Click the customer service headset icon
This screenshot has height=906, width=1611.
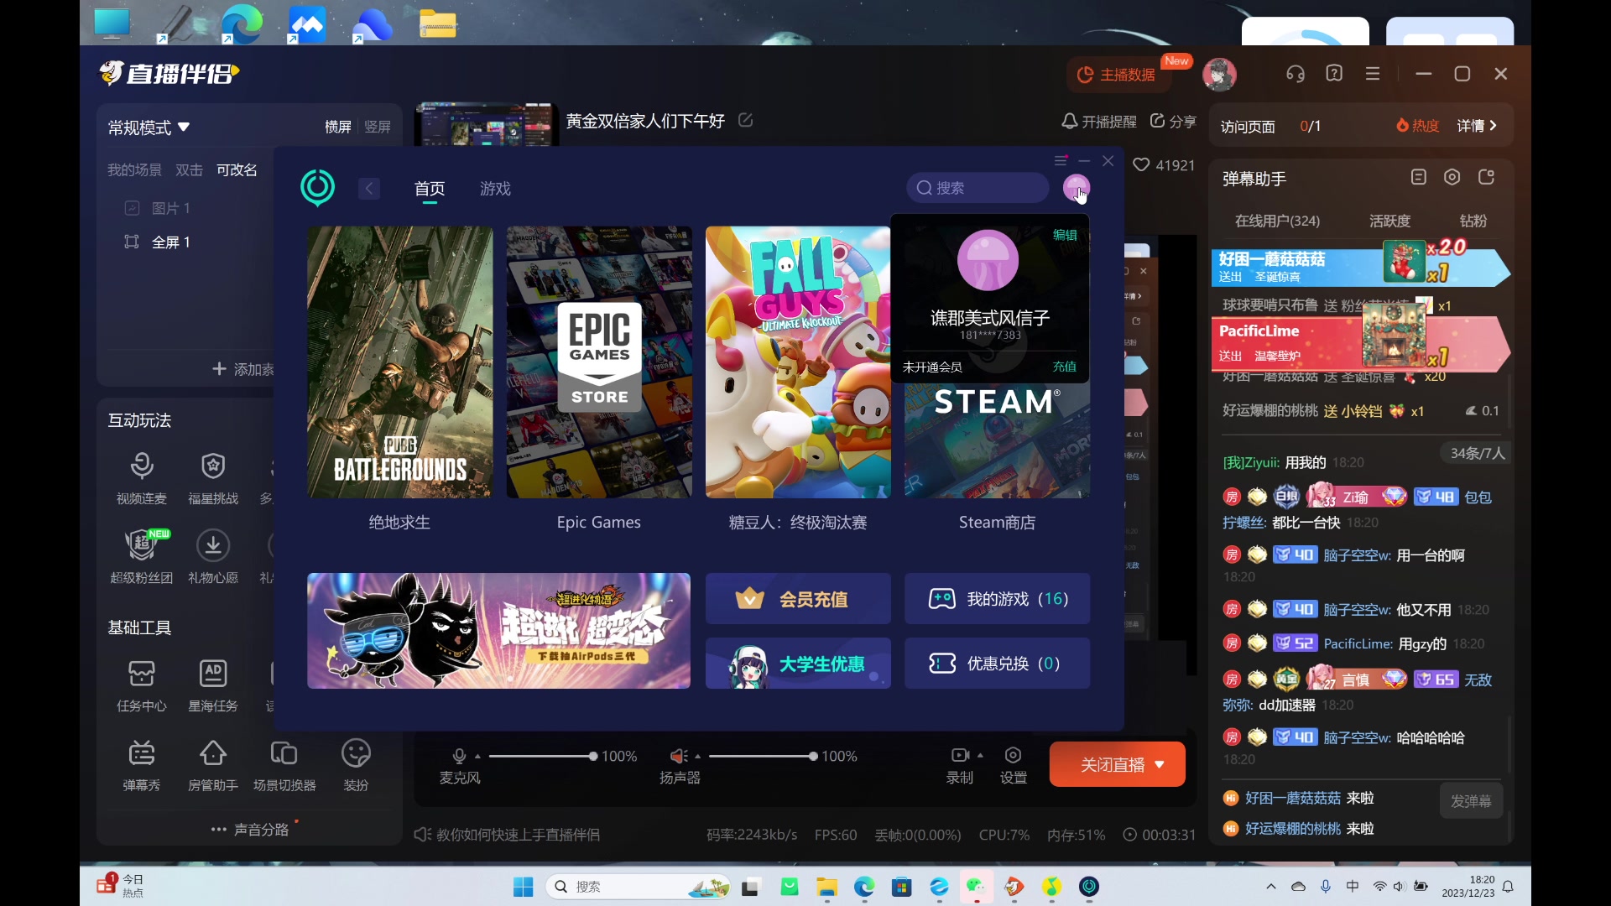click(x=1296, y=74)
